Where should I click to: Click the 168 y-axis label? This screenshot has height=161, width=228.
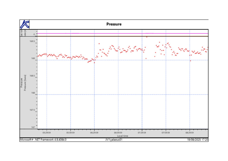[x=33, y=93]
